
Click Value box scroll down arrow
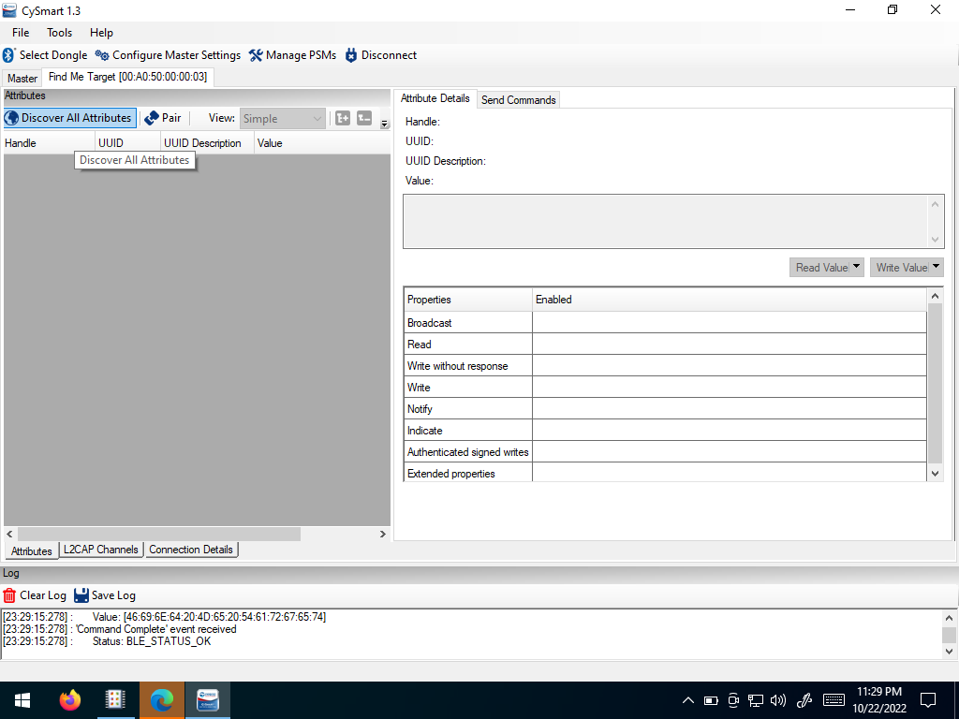click(935, 239)
